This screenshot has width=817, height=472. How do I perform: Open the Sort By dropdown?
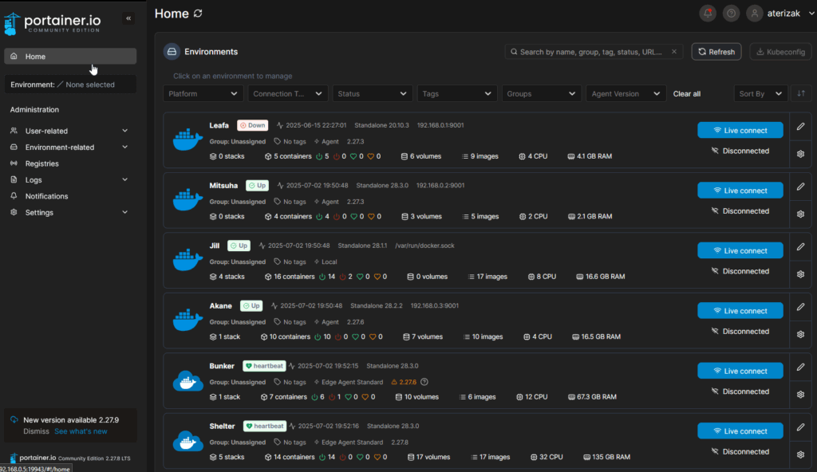(x=760, y=94)
